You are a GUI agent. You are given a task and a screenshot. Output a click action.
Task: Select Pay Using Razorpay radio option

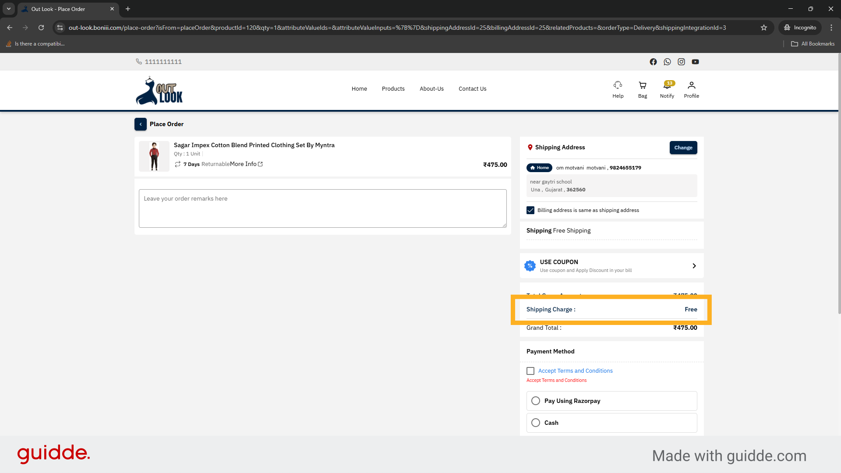pyautogui.click(x=535, y=401)
